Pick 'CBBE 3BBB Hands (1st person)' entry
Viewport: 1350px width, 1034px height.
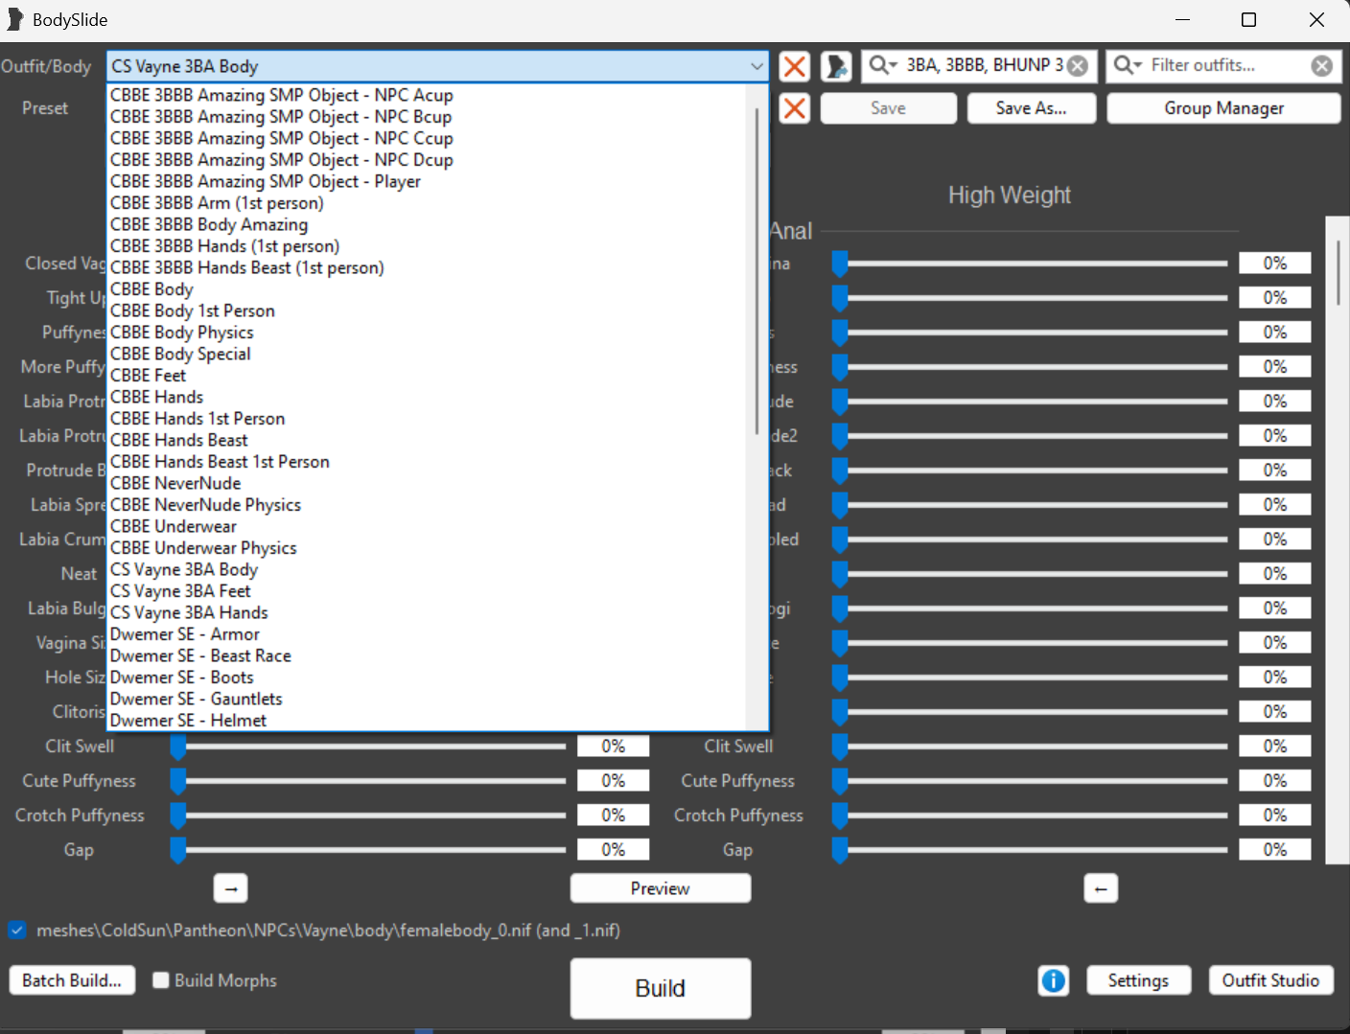click(224, 246)
